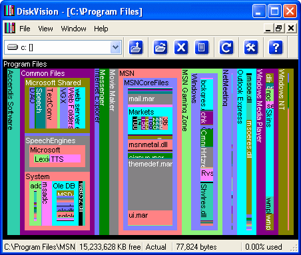The height and width of the screenshot is (255, 301).
Task: Refresh the disk view icon
Action: tap(226, 47)
